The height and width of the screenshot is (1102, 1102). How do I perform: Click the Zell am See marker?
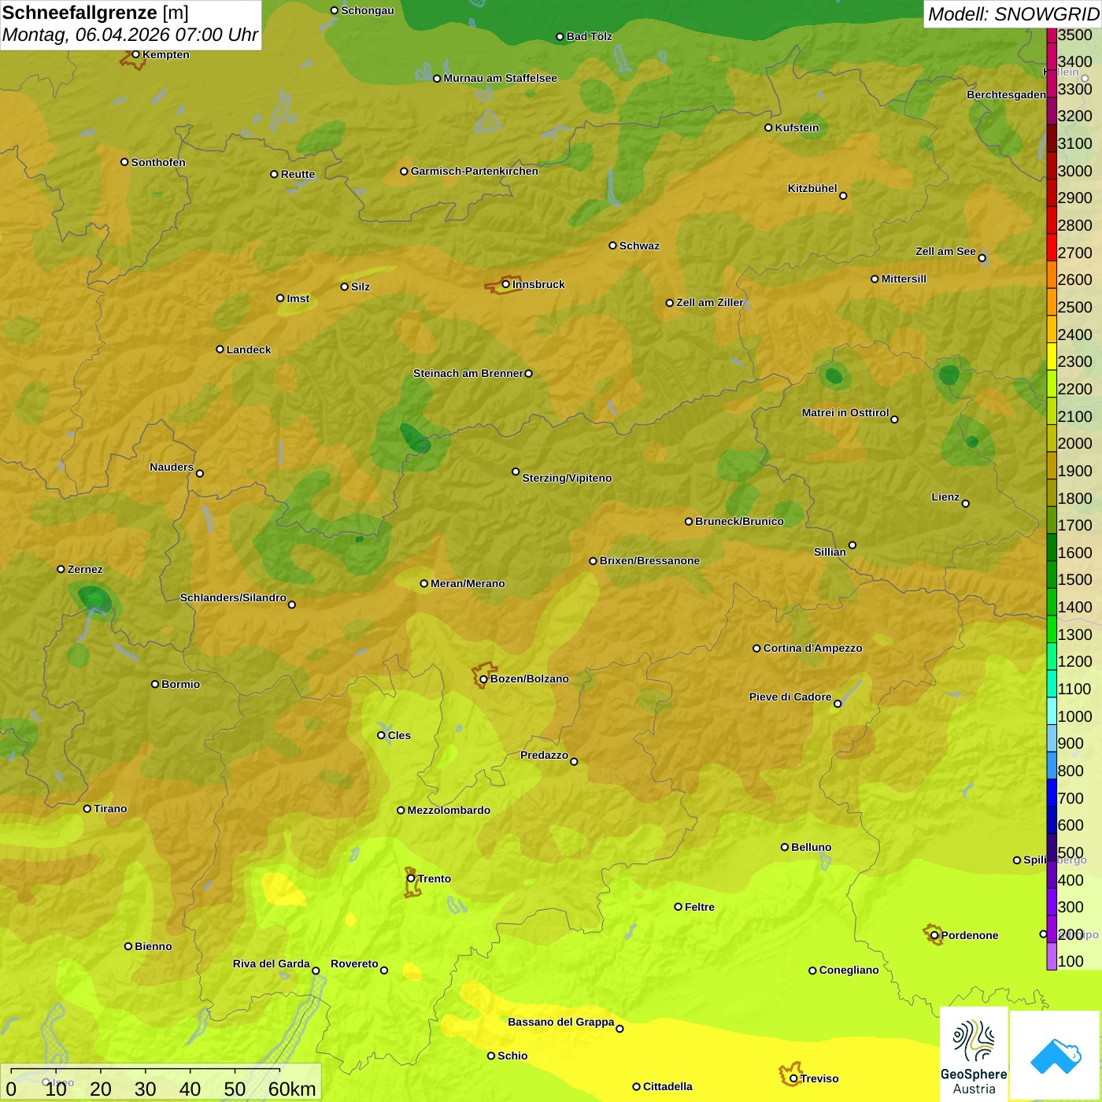coord(982,257)
